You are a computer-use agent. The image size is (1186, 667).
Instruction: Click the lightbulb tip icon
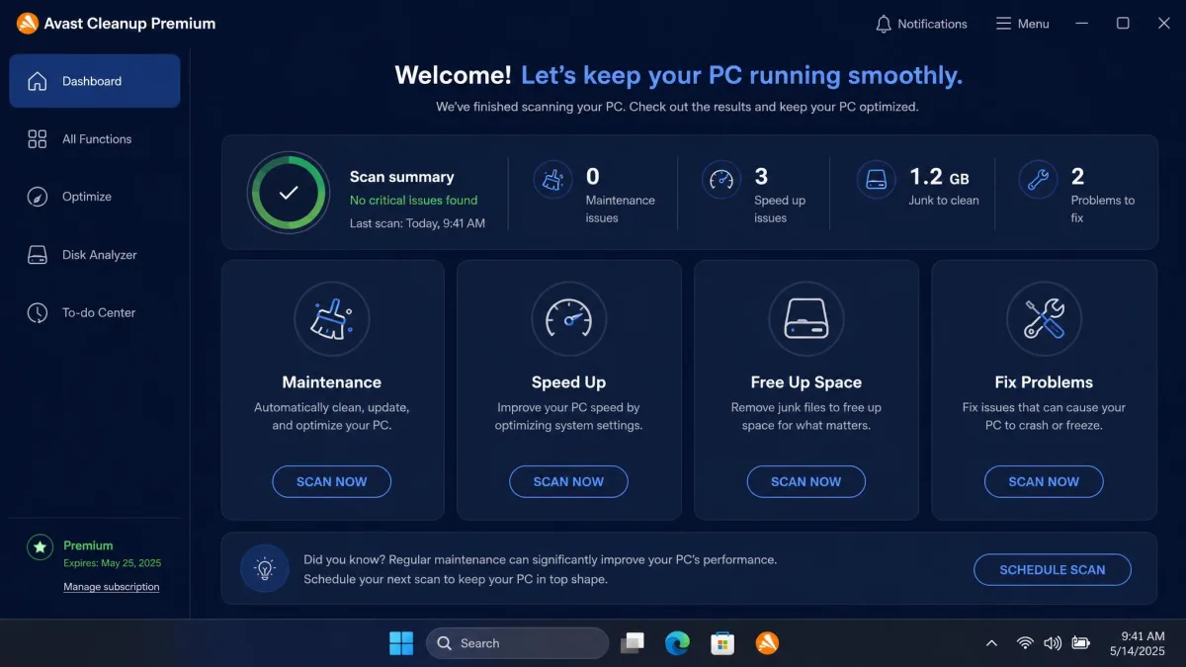point(265,568)
